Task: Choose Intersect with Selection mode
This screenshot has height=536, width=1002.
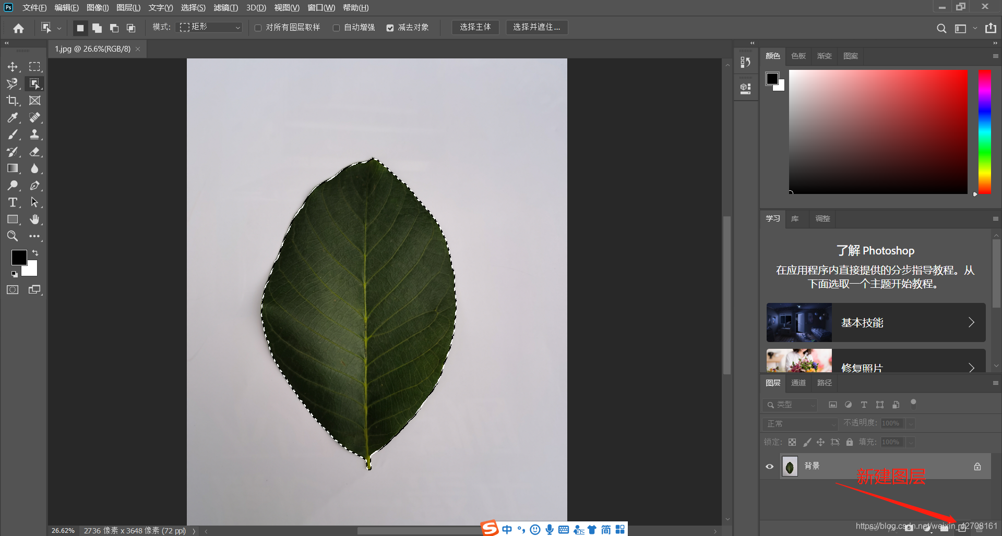Action: pos(131,28)
